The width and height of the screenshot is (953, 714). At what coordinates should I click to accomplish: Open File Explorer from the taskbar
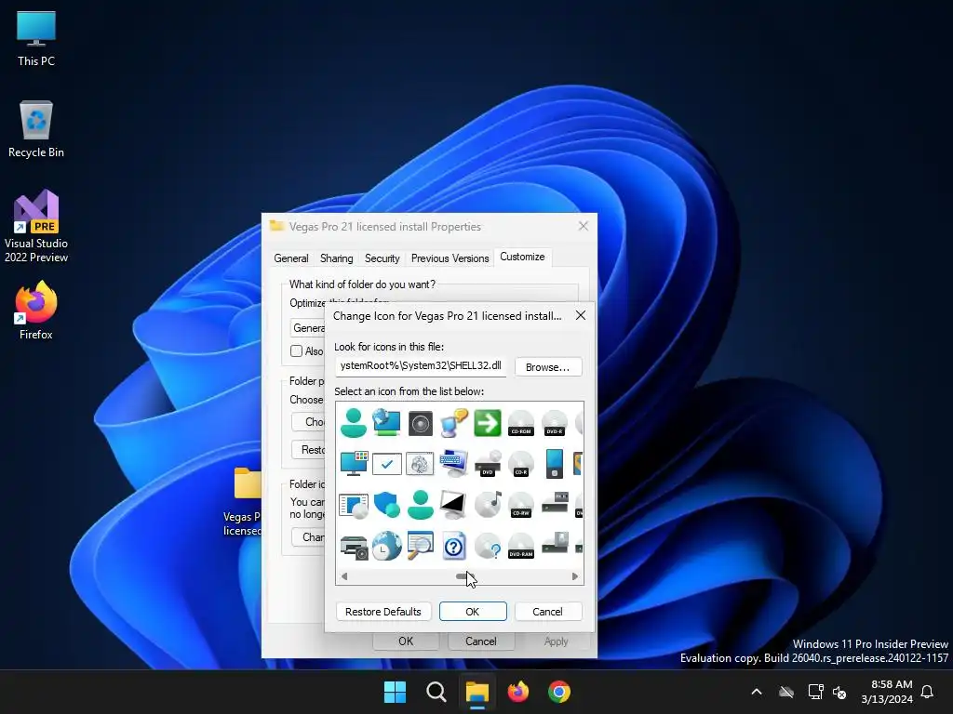tap(477, 692)
